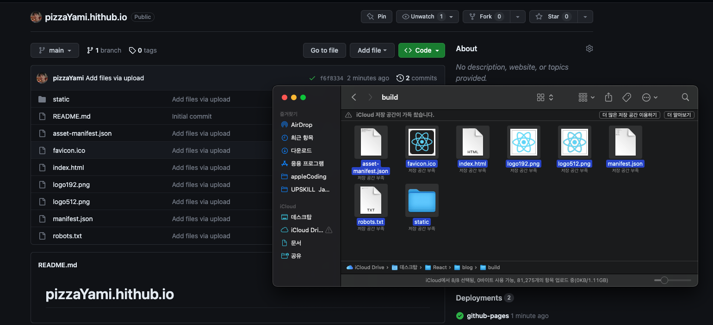Open index.html in GitHub file list
713x325 pixels.
[68, 168]
